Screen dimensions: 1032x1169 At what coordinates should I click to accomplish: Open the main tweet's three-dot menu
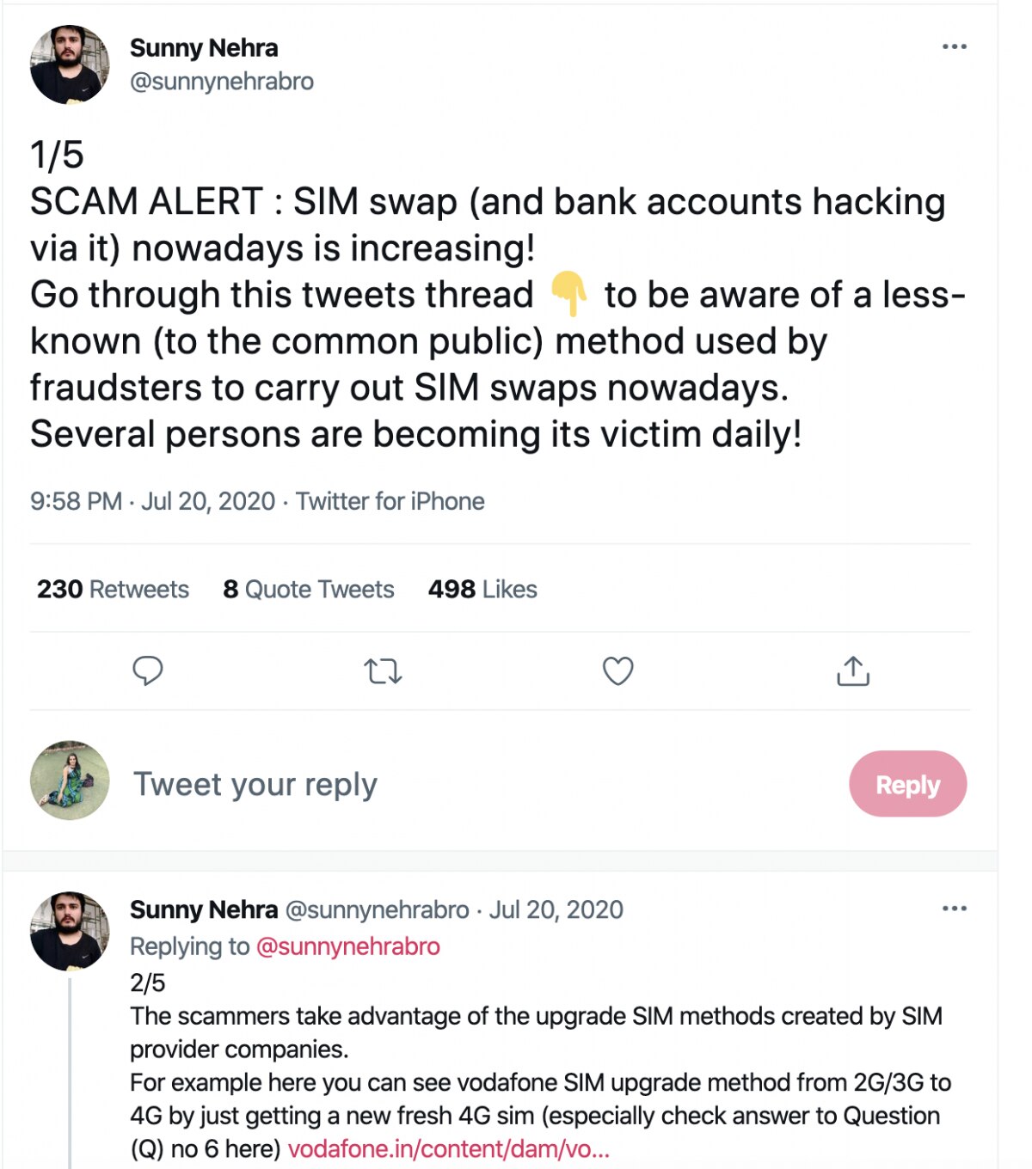pyautogui.click(x=954, y=46)
